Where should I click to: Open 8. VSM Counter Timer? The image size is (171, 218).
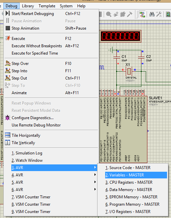[51, 204]
